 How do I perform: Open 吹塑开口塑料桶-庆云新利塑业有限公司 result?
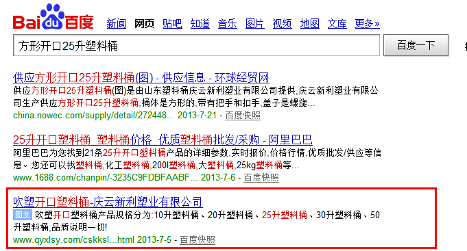108,202
